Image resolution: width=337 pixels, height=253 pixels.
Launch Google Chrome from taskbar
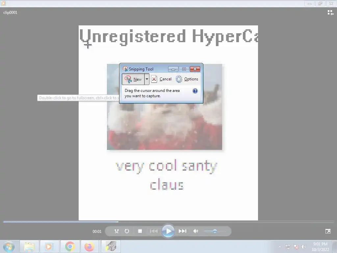(x=70, y=246)
